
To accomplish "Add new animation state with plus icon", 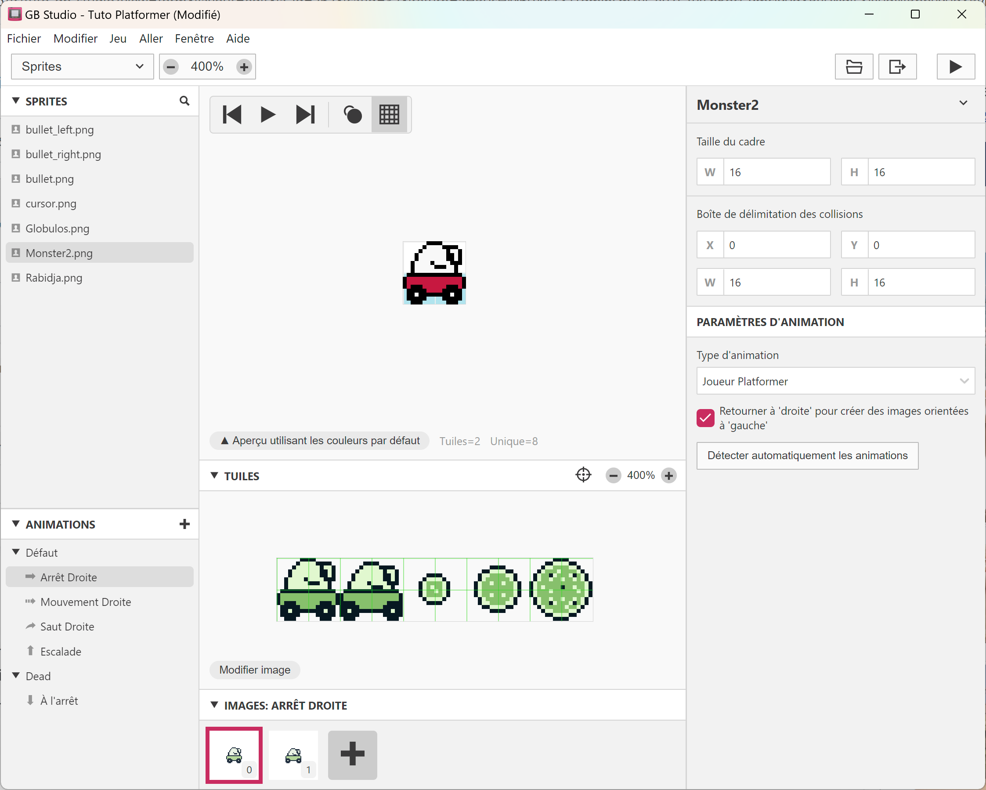I will (x=184, y=524).
